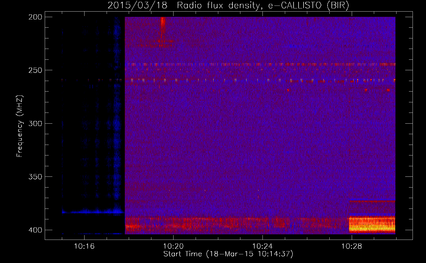This screenshot has width=426, height=263.
Task: Click the 'Start Time (18-Mar-15 10:14:37)' axis label
Action: click(228, 254)
